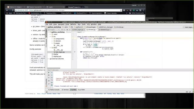Screen dimensions: 194x109
Task: Click the override gutter marker next to install
Action: 75,52
